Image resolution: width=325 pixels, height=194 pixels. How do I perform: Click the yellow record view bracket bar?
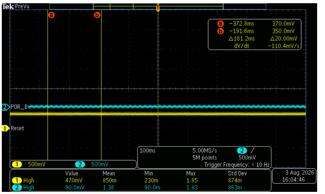click(x=158, y=7)
